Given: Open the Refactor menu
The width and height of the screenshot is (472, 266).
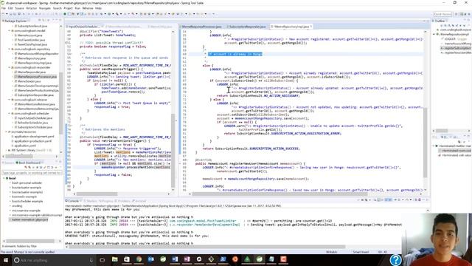Looking at the screenshot, I should click(x=31, y=8).
